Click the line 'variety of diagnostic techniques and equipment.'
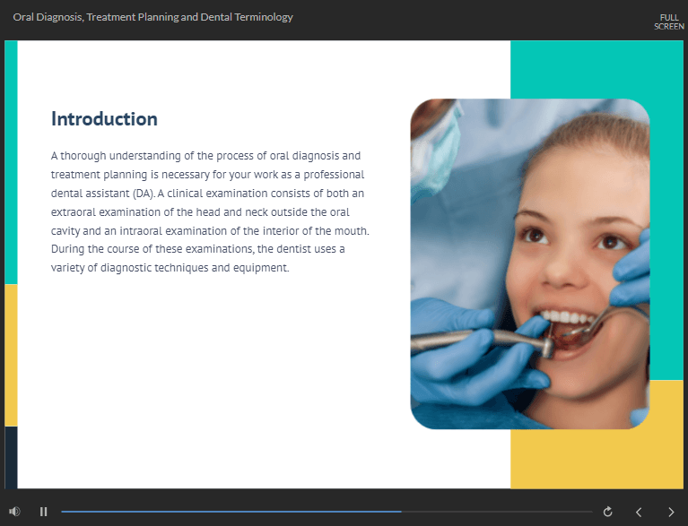Screen dimensions: 688x526 (x=170, y=268)
